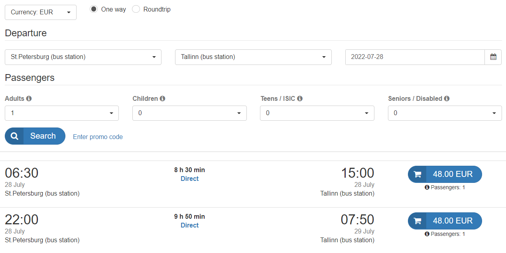This screenshot has height=253, width=506.
Task: Click the Adults info icon
Action: [x=29, y=98]
